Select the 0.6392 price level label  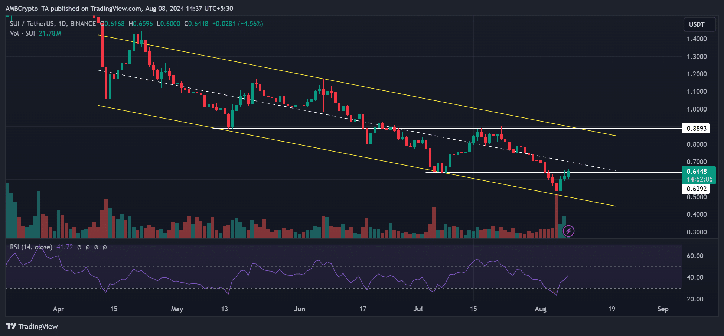tap(696, 189)
